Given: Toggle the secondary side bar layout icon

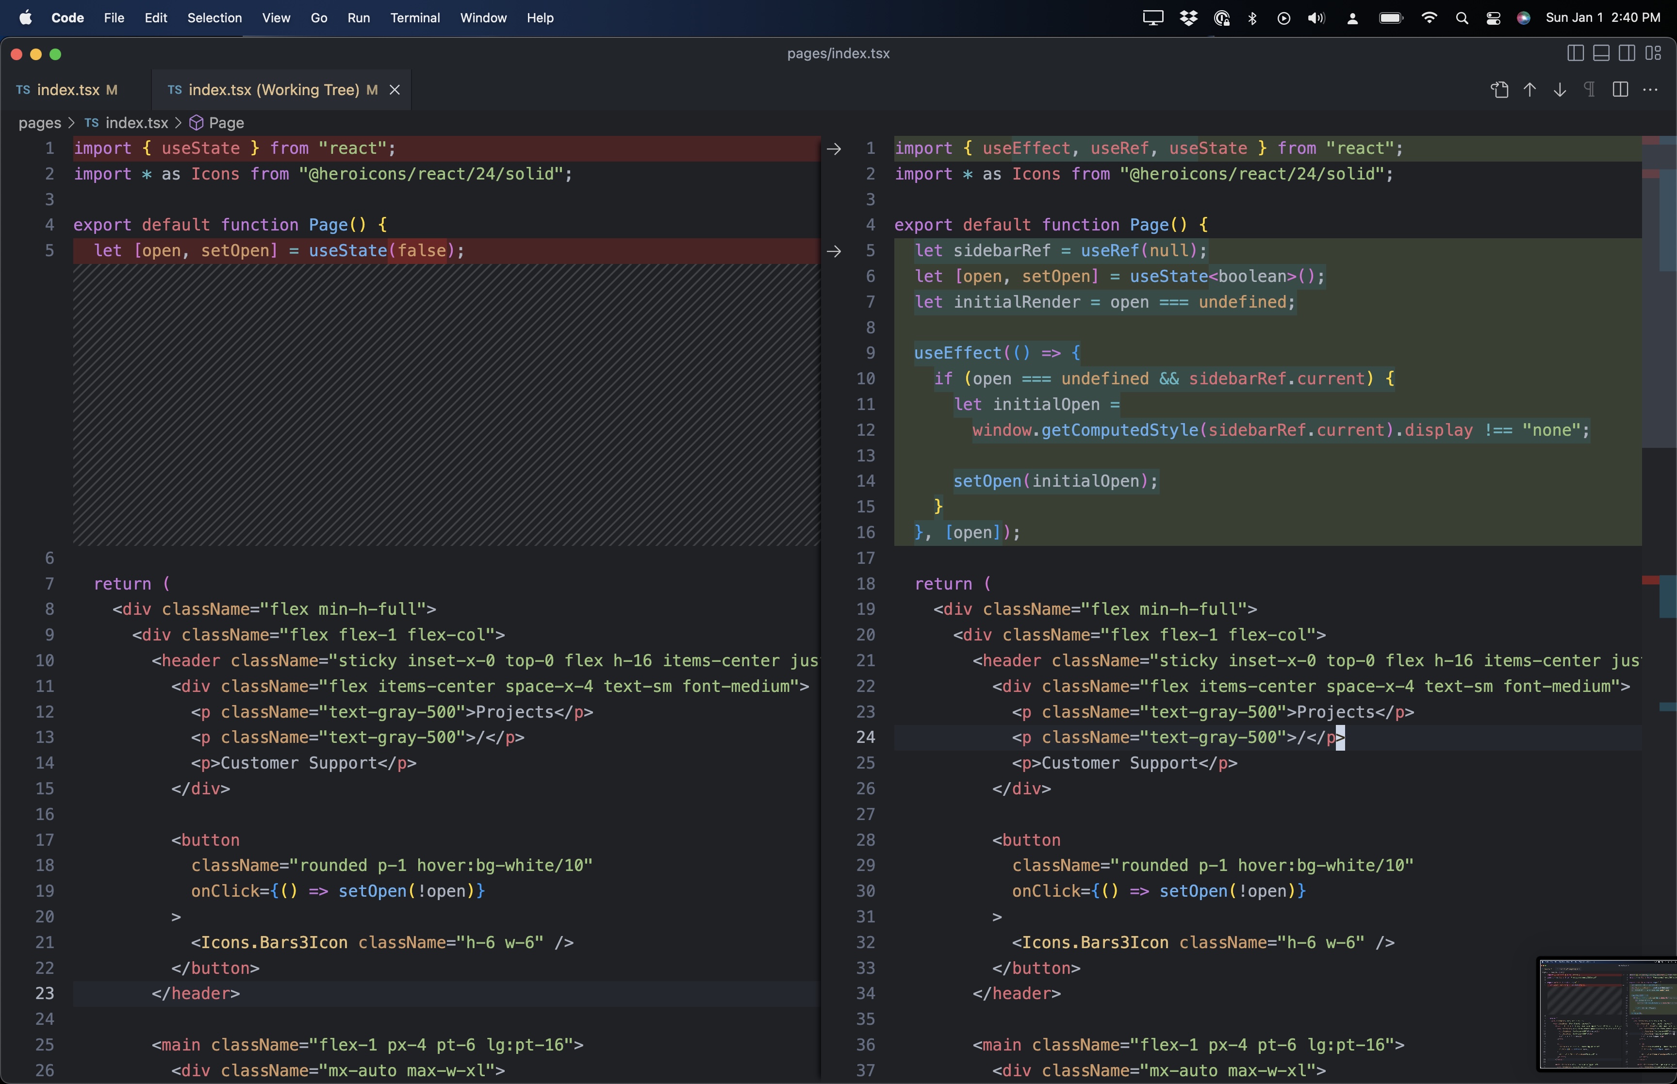Looking at the screenshot, I should click(x=1627, y=53).
